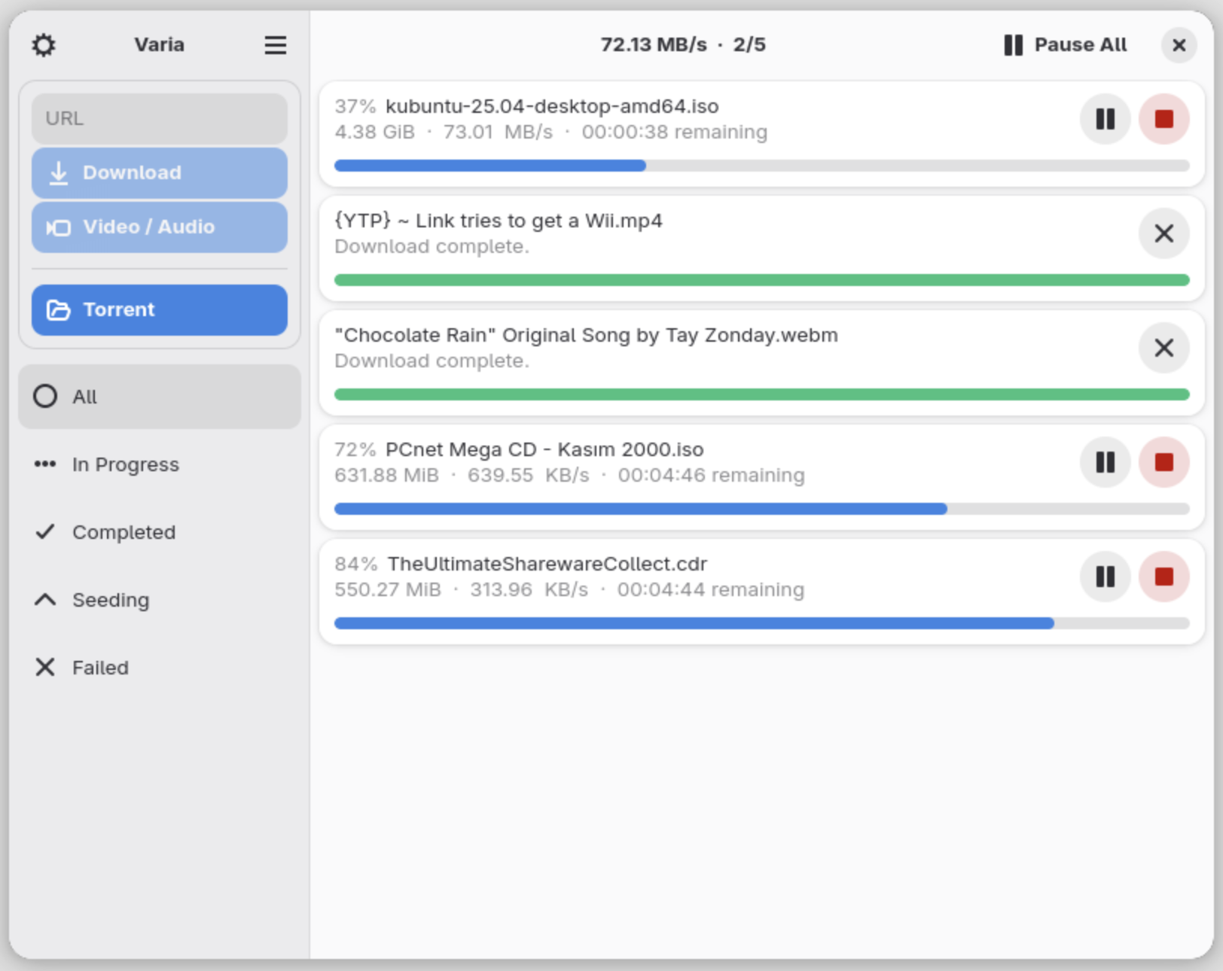Image resolution: width=1223 pixels, height=971 pixels.
Task: Stop TheUltimateSharewareCollect.cdr download
Action: tap(1164, 577)
